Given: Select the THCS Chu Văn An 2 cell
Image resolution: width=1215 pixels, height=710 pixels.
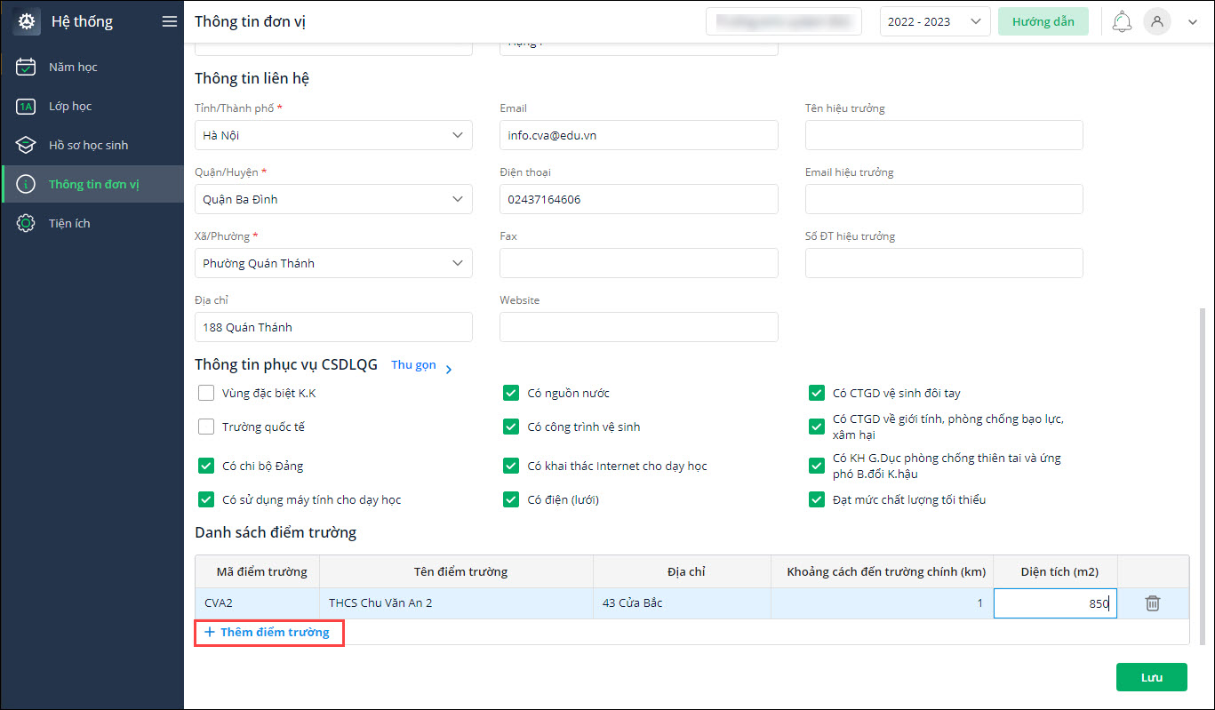Looking at the screenshot, I should coord(457,603).
